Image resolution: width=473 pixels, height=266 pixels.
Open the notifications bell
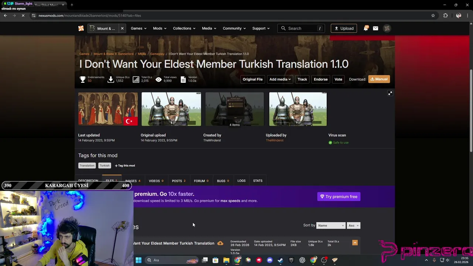[366, 28]
